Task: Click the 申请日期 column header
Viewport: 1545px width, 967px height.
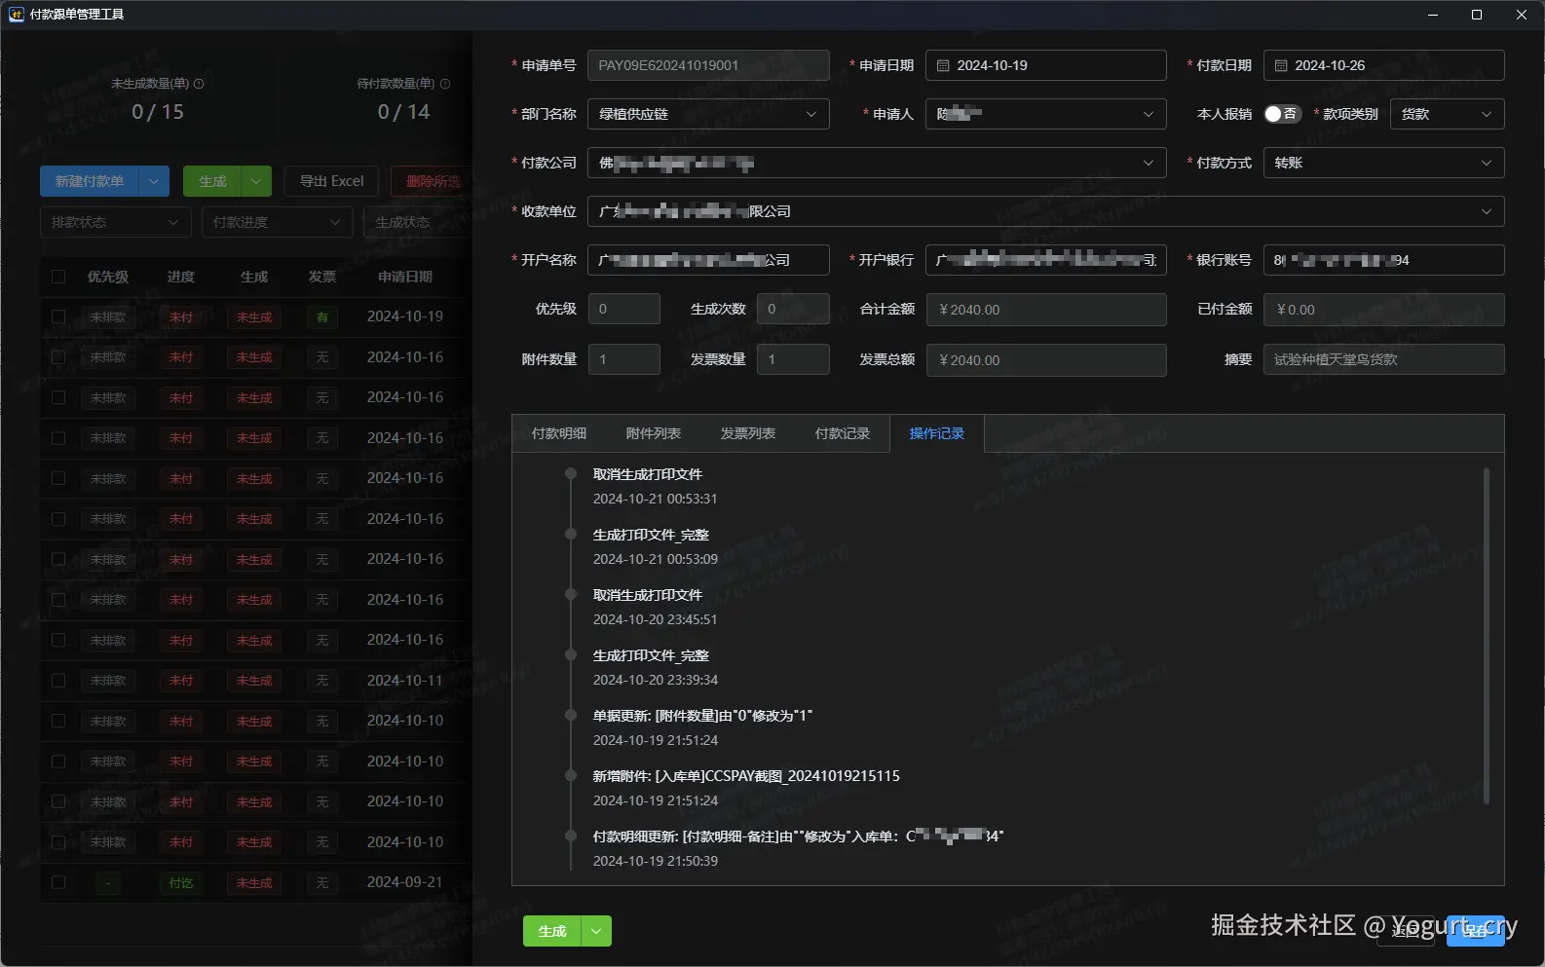Action: pos(405,277)
